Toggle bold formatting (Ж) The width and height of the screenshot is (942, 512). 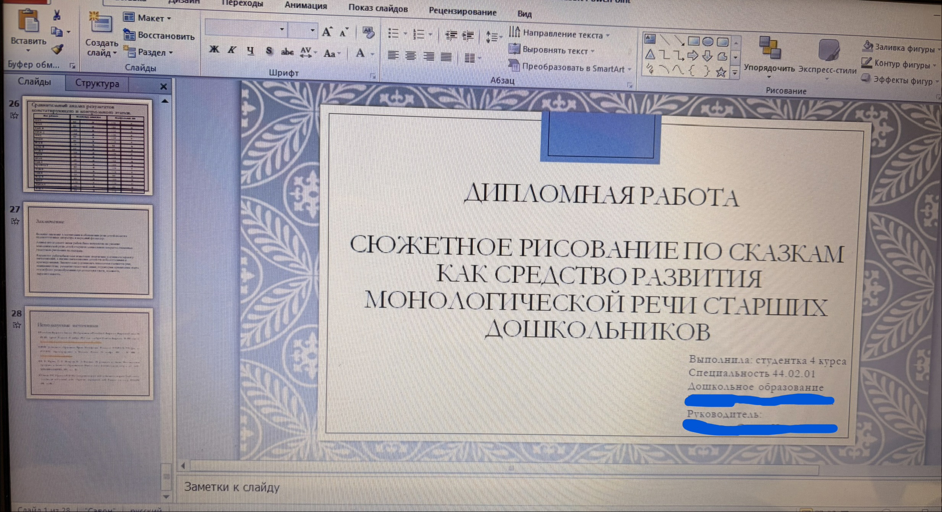click(214, 50)
